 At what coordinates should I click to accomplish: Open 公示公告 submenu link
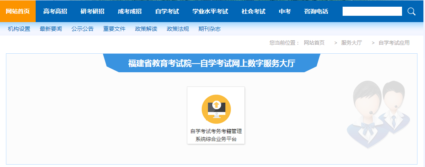[x=83, y=29]
